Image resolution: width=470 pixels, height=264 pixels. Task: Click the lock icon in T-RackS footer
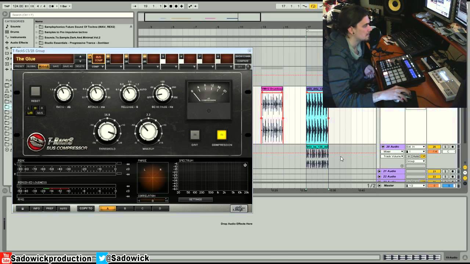(22, 209)
